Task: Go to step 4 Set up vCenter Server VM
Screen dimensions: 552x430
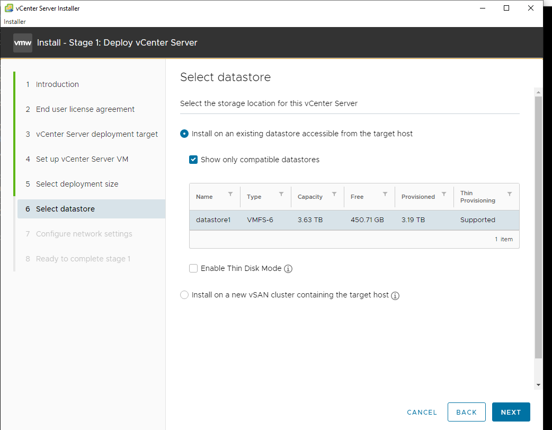Action: (82, 159)
